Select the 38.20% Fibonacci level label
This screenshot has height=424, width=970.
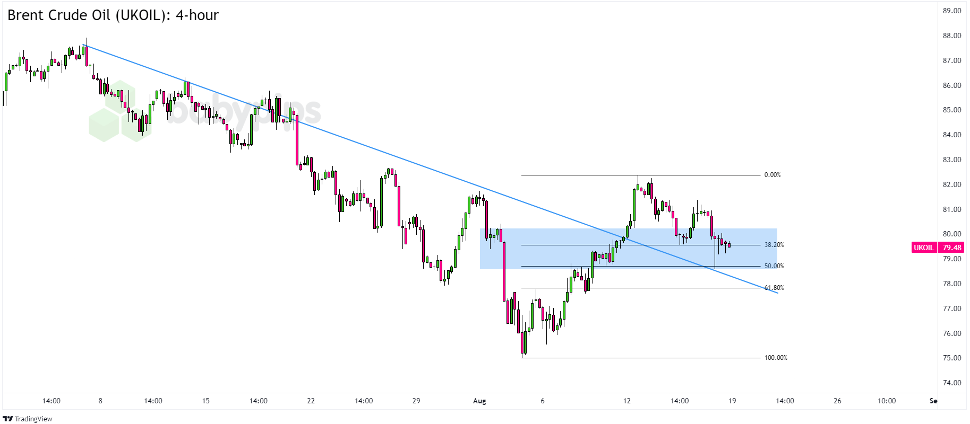[x=774, y=245]
